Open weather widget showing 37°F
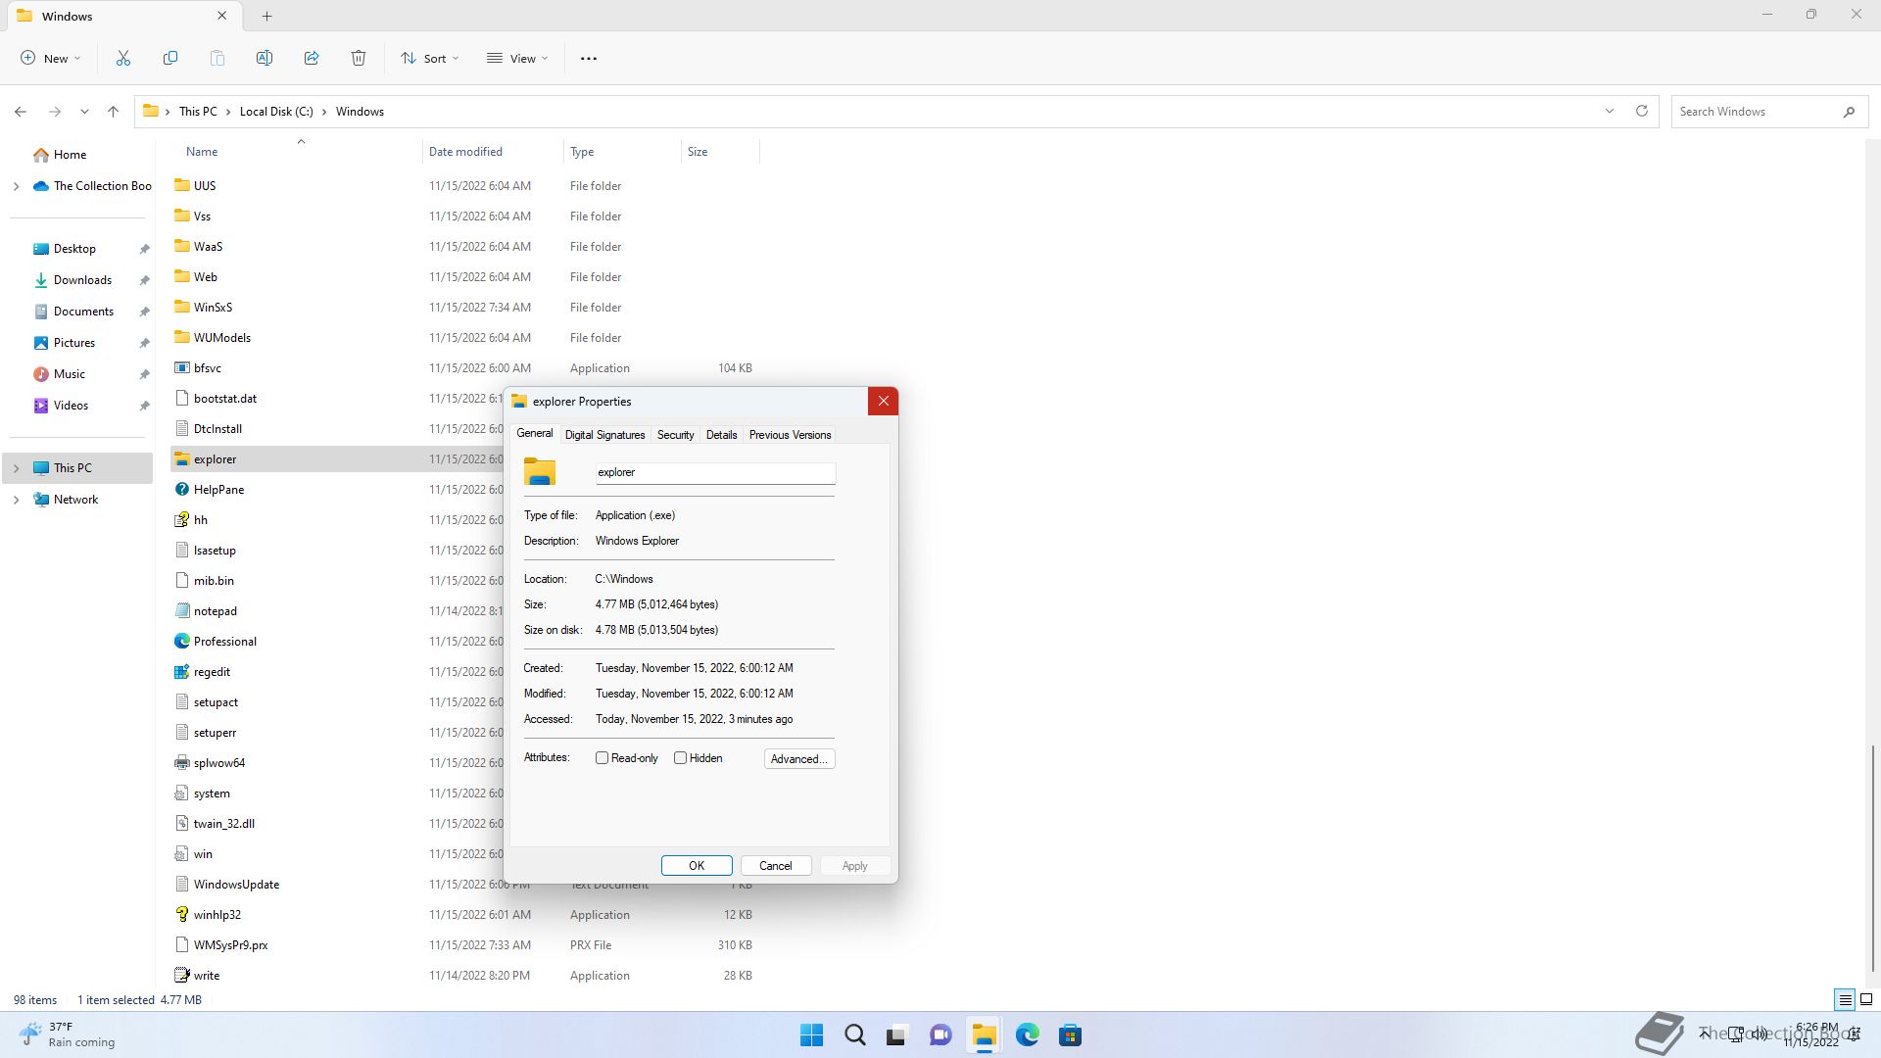The image size is (1881, 1058). [x=67, y=1034]
